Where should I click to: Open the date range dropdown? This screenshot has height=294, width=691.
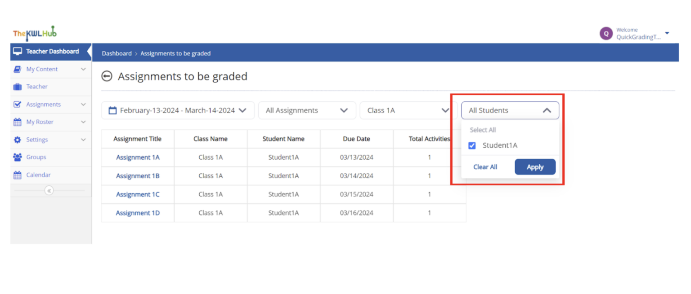[178, 110]
